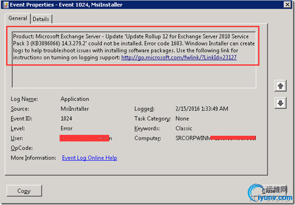Click the 'Task Category:' label
Image resolution: width=295 pixels, height=205 pixels.
[x=153, y=119]
